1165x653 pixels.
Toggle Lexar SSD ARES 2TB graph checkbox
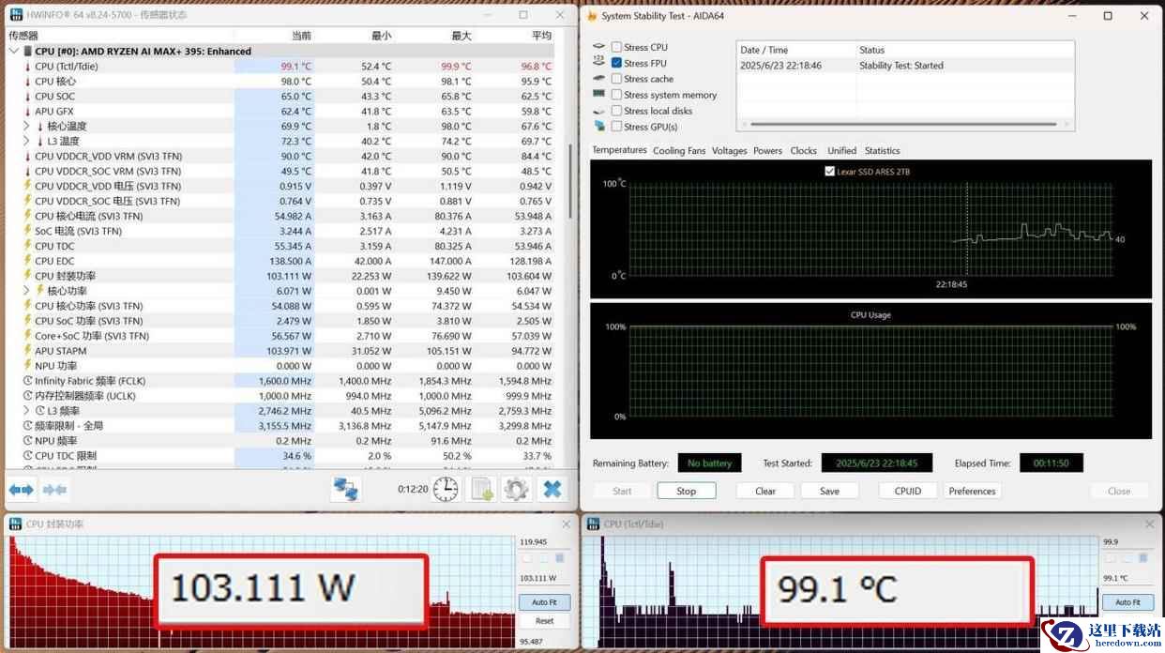coord(829,172)
